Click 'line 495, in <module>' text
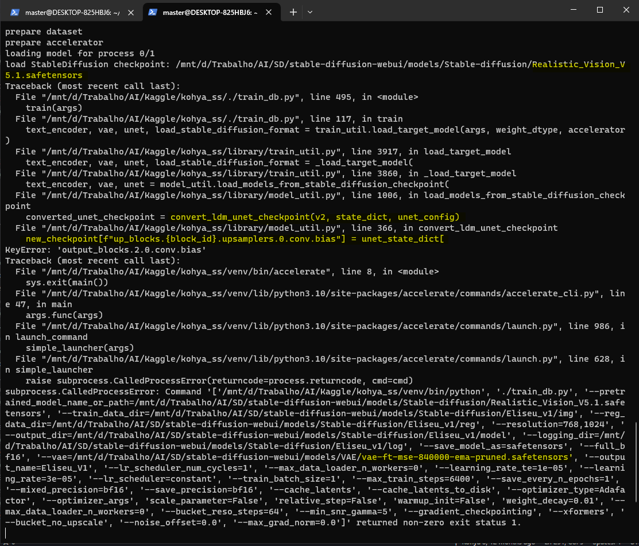The image size is (639, 546). tap(364, 97)
